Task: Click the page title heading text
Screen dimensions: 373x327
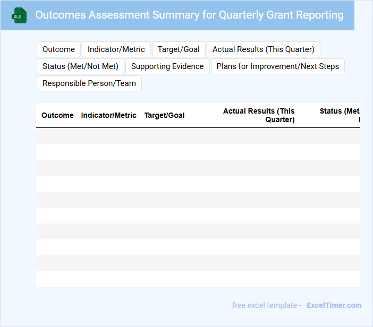Action: (189, 15)
